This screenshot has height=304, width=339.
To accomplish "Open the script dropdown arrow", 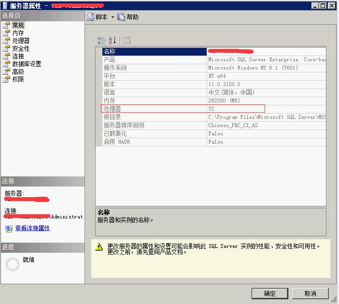I will 113,17.
